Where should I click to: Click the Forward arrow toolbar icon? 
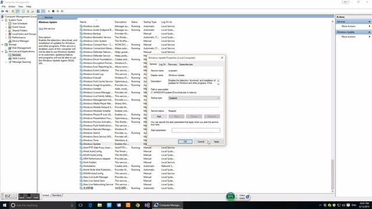click(7, 11)
